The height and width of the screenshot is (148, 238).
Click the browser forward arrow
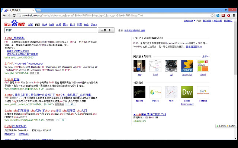(x=9, y=16)
